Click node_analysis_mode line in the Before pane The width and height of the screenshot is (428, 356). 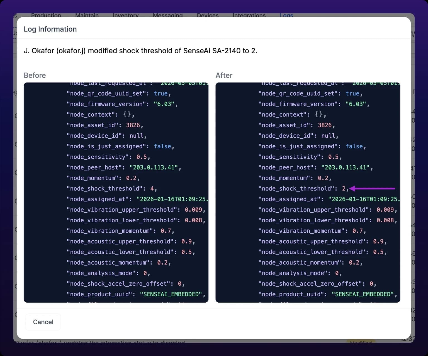click(108, 273)
